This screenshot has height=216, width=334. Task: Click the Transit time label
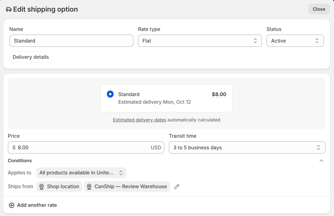(x=183, y=136)
